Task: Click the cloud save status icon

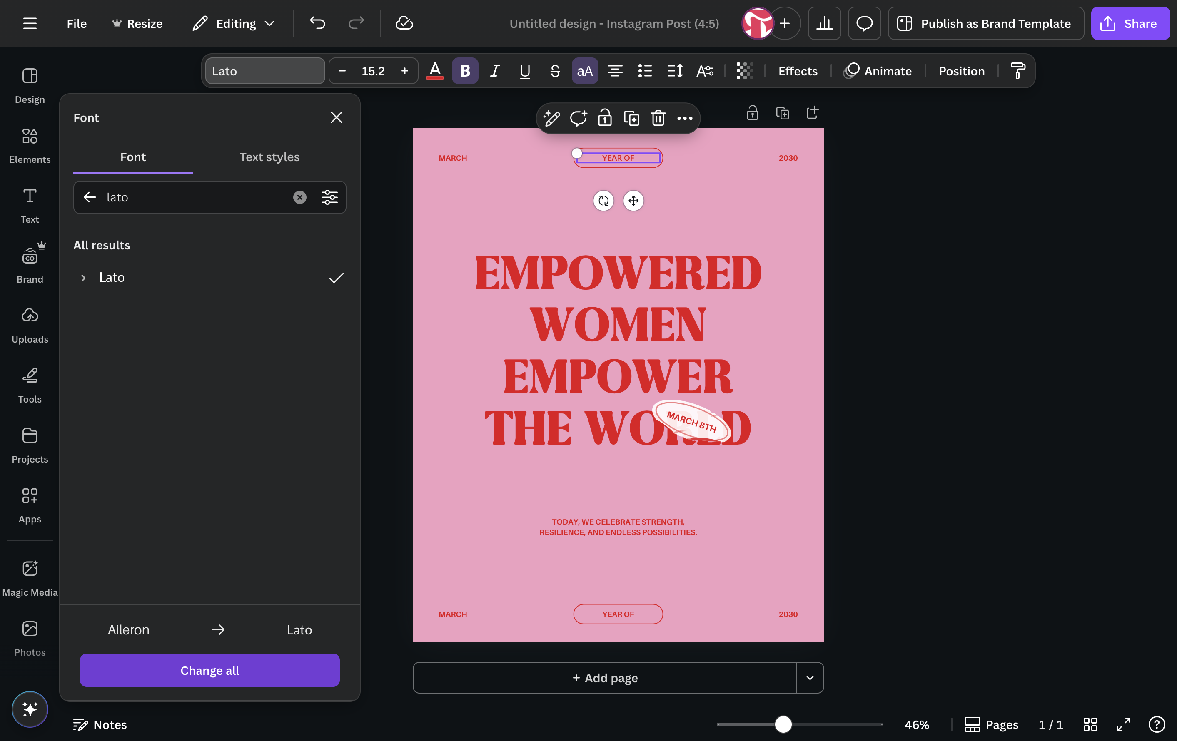Action: point(404,23)
